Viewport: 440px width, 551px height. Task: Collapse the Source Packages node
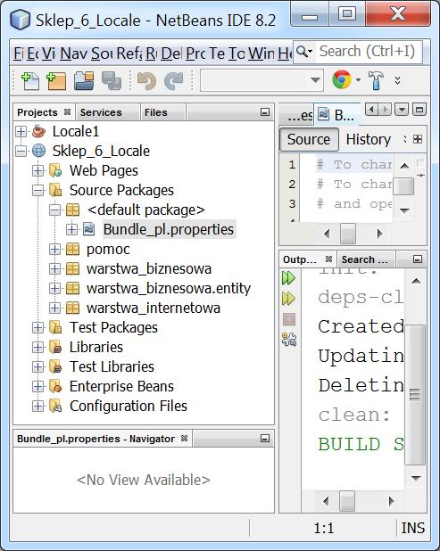click(37, 191)
